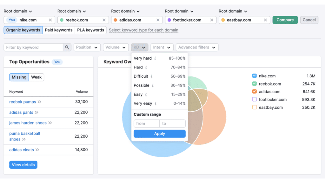Click custom range 'to' field
The image size is (325, 183).
point(172,124)
